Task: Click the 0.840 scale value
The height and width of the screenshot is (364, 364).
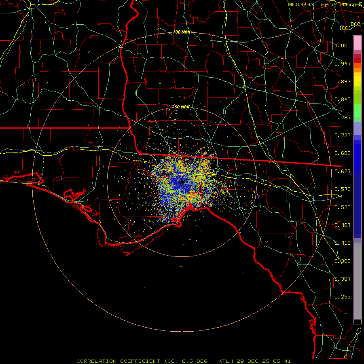Action: pos(343,99)
